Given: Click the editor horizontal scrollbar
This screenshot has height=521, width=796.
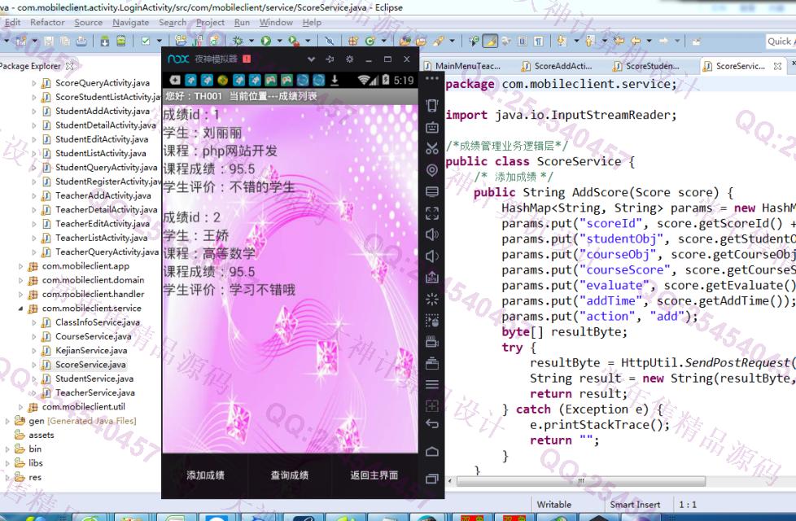Looking at the screenshot, I should [x=581, y=481].
